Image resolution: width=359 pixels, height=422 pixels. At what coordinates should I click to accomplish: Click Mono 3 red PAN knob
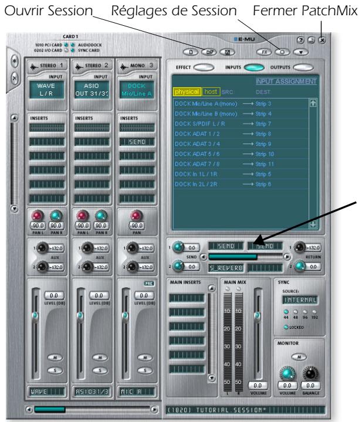(136, 216)
